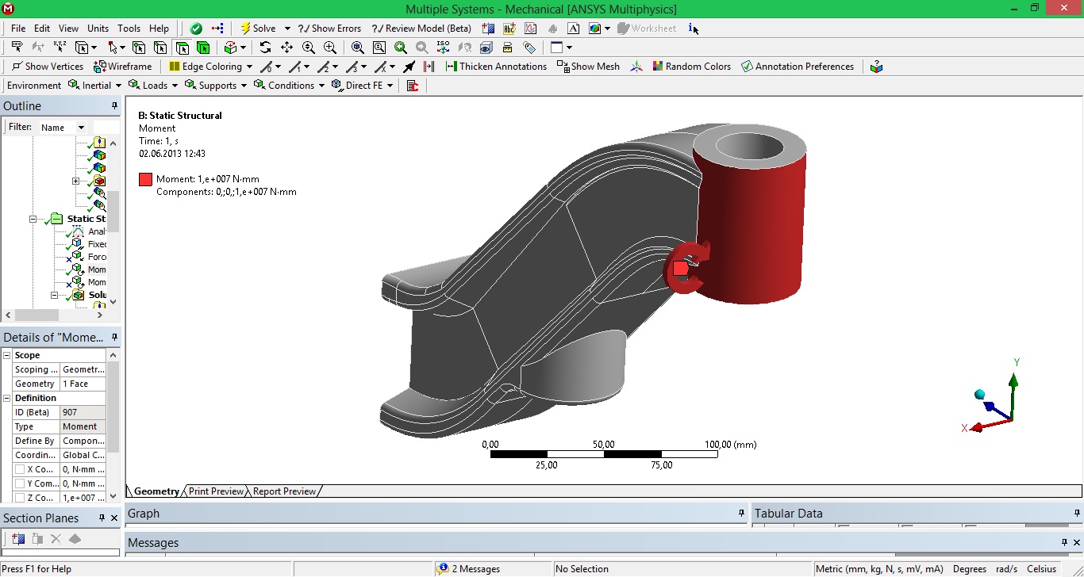Image resolution: width=1084 pixels, height=577 pixels.
Task: Switch to Print Preview tab
Action: tap(216, 491)
